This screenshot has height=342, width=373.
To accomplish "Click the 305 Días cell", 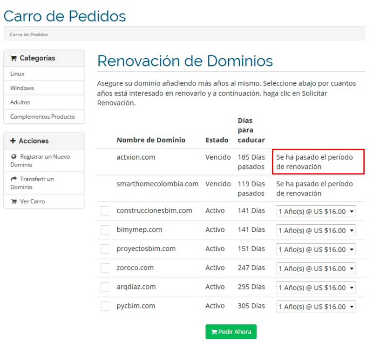I will pos(251,306).
